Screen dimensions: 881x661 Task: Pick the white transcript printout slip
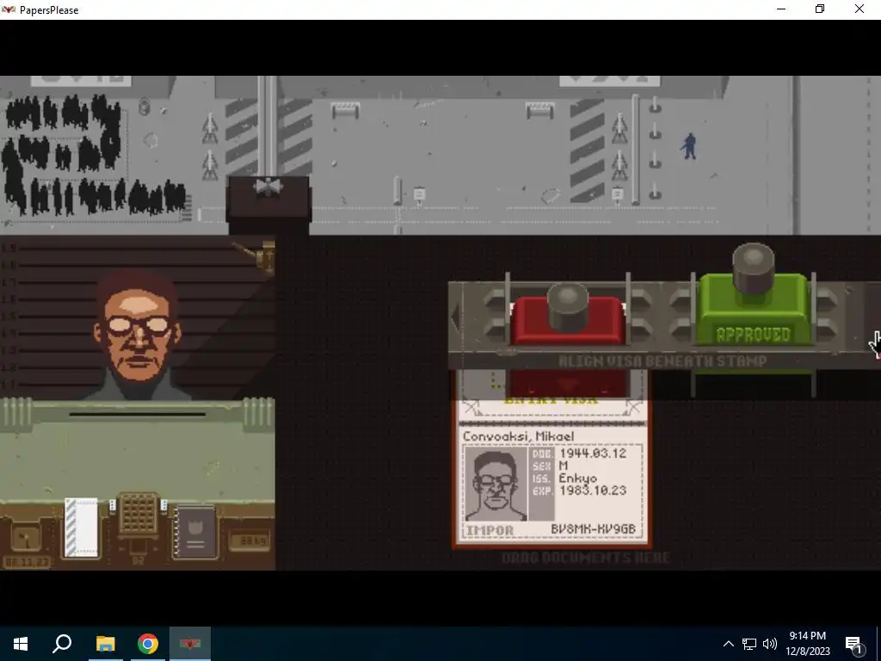[81, 528]
